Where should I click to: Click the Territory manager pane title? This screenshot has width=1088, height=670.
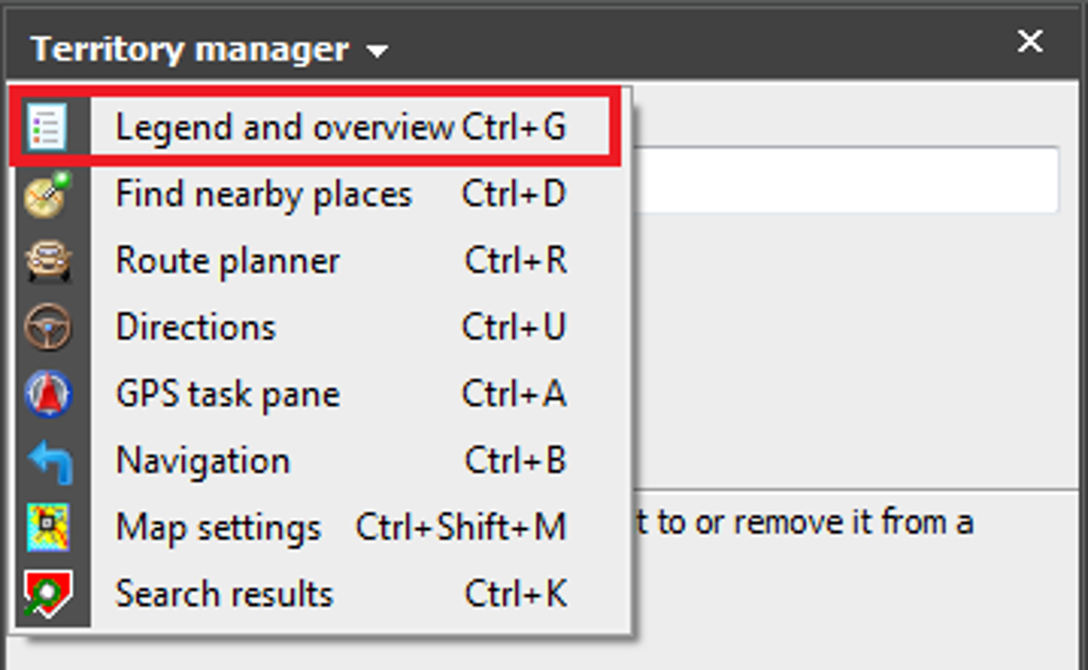click(x=190, y=50)
